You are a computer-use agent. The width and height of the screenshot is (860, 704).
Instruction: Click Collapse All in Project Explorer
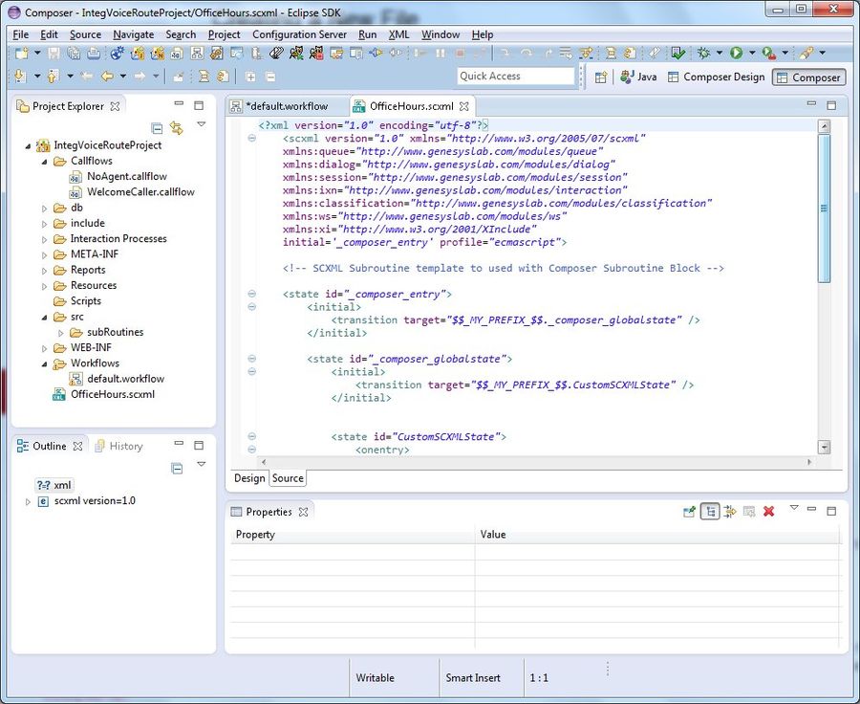point(157,128)
